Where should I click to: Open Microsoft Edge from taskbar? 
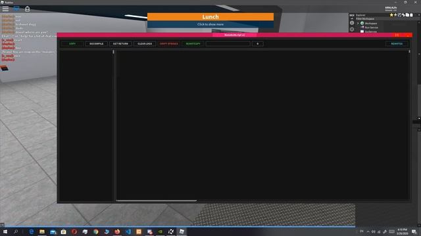(32, 231)
